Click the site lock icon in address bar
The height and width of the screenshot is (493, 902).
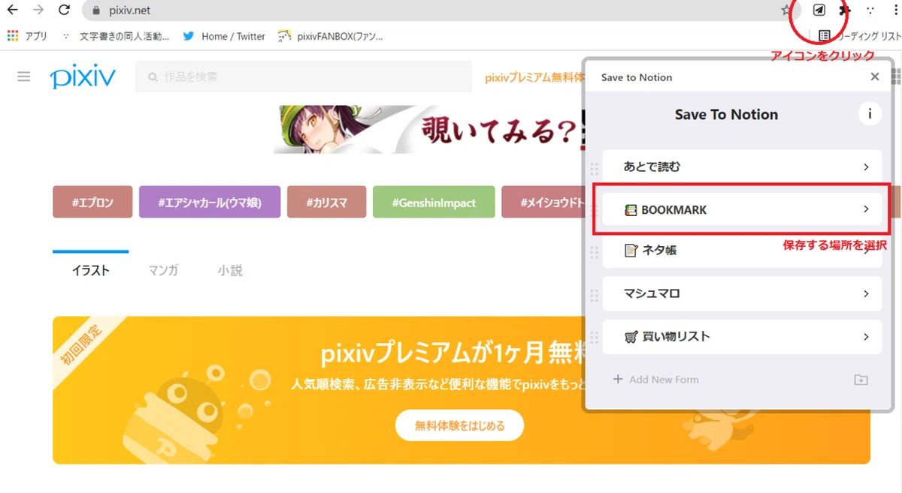95,11
